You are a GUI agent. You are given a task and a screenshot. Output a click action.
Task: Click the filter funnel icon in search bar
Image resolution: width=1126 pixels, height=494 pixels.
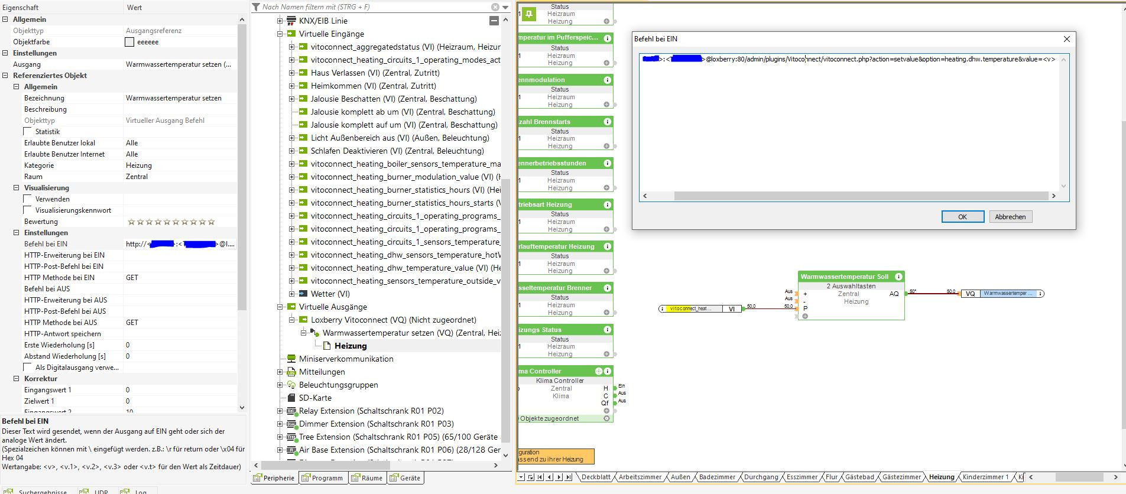(256, 7)
